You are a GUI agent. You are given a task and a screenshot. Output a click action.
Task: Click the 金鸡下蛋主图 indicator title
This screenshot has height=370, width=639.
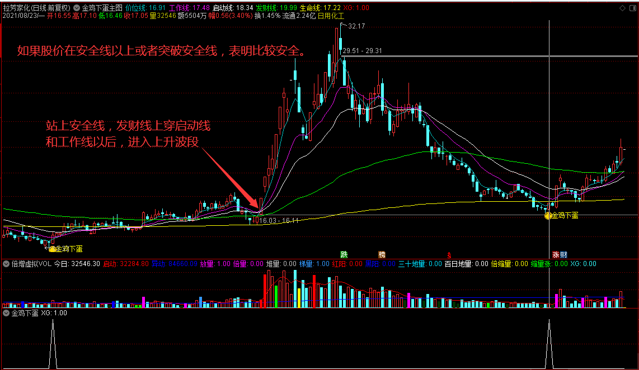[x=102, y=8]
